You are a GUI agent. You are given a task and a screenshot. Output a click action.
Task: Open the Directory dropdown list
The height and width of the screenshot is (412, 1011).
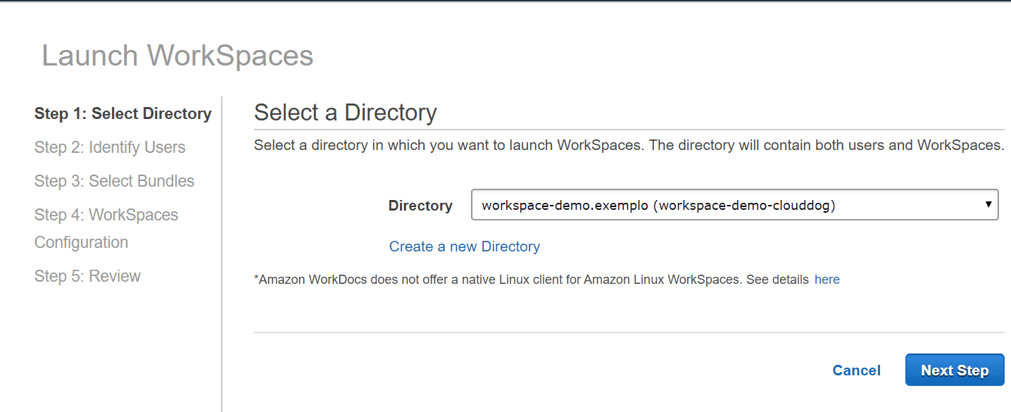734,205
